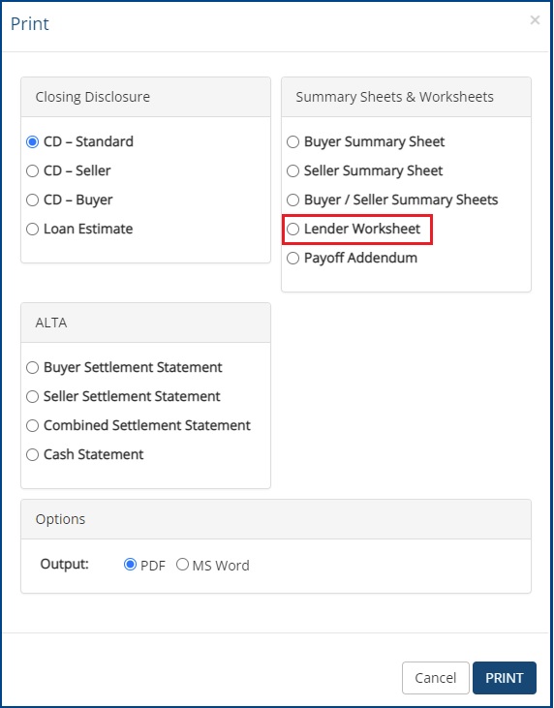Select the CD – Standard radio option

pyautogui.click(x=33, y=141)
